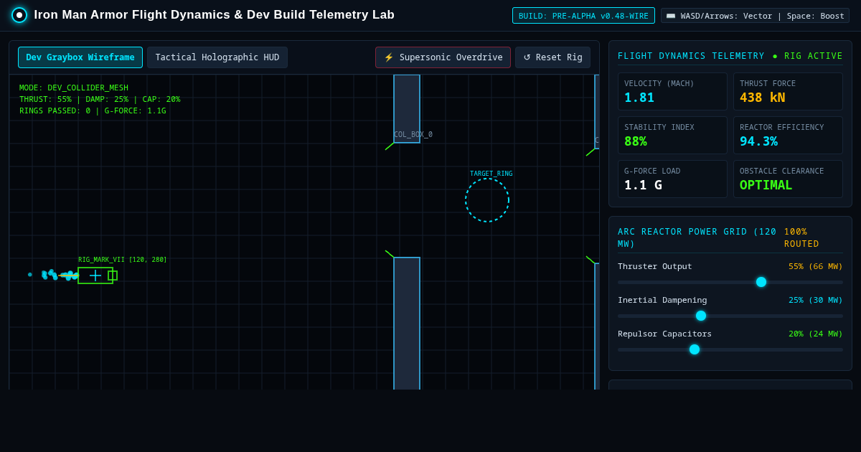This screenshot has height=452, width=861.
Task: Click the G-Force Load 1.1 G value
Action: click(643, 185)
